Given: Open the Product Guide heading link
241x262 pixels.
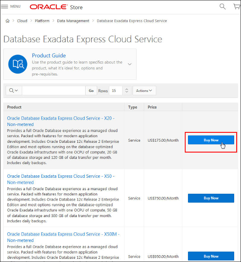Looking at the screenshot, I should [49, 55].
